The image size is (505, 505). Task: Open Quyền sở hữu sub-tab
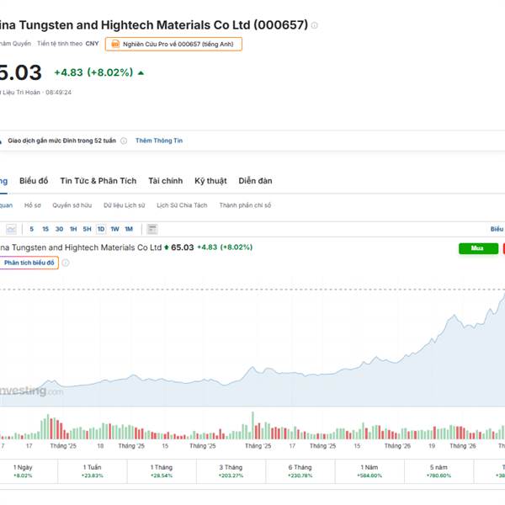point(72,205)
